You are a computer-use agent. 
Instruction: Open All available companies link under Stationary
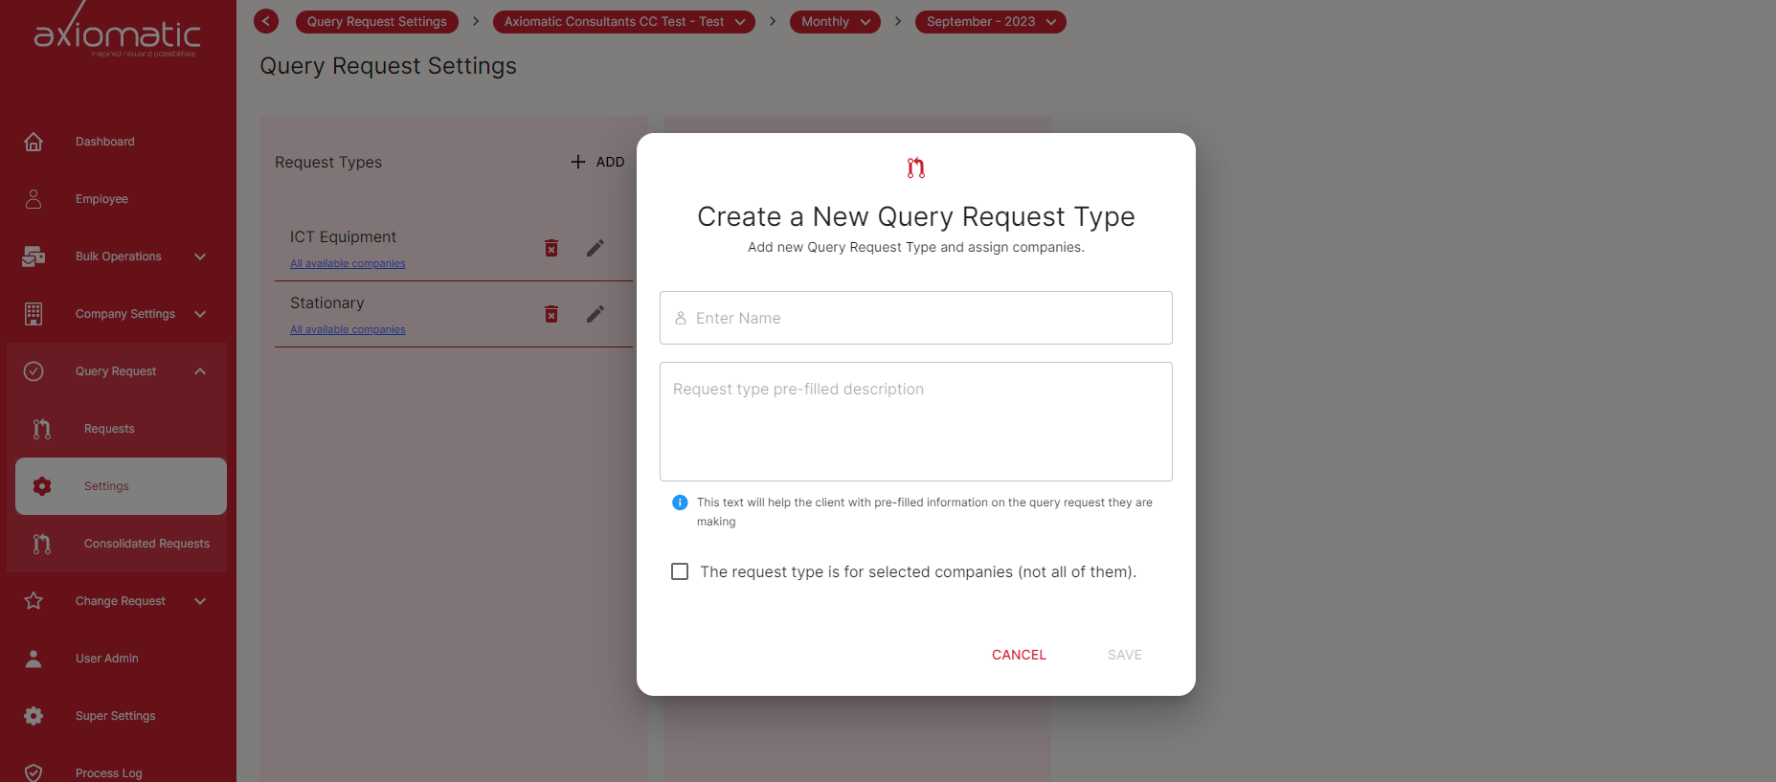348,329
